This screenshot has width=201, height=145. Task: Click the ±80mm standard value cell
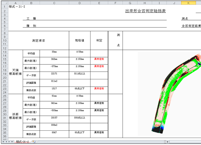tap(80, 98)
